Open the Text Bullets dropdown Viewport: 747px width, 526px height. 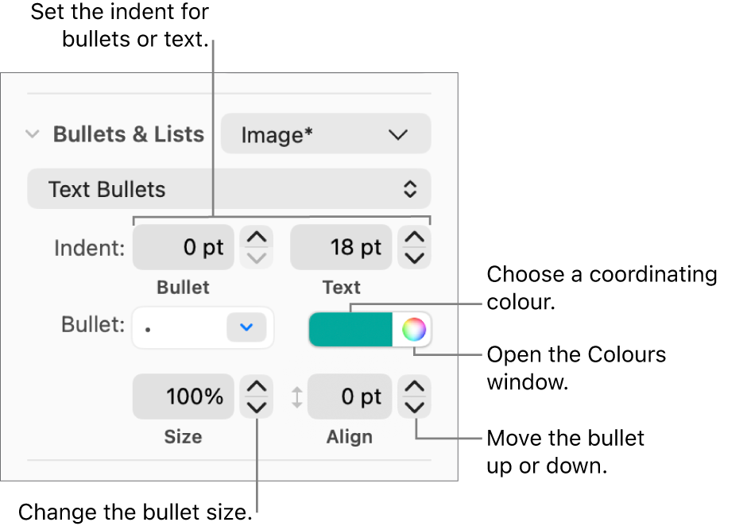point(228,188)
